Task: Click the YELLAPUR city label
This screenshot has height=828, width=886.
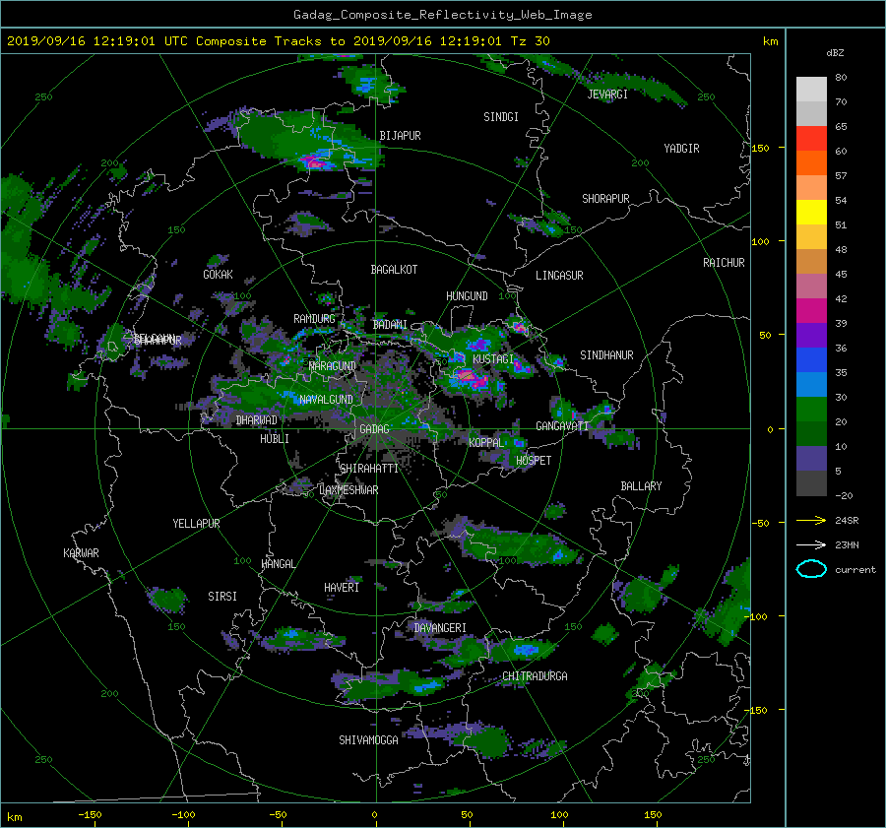Action: click(196, 524)
